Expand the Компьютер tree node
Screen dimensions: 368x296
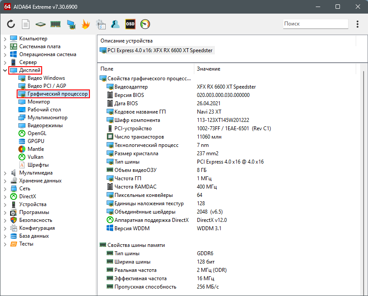tap(5, 39)
